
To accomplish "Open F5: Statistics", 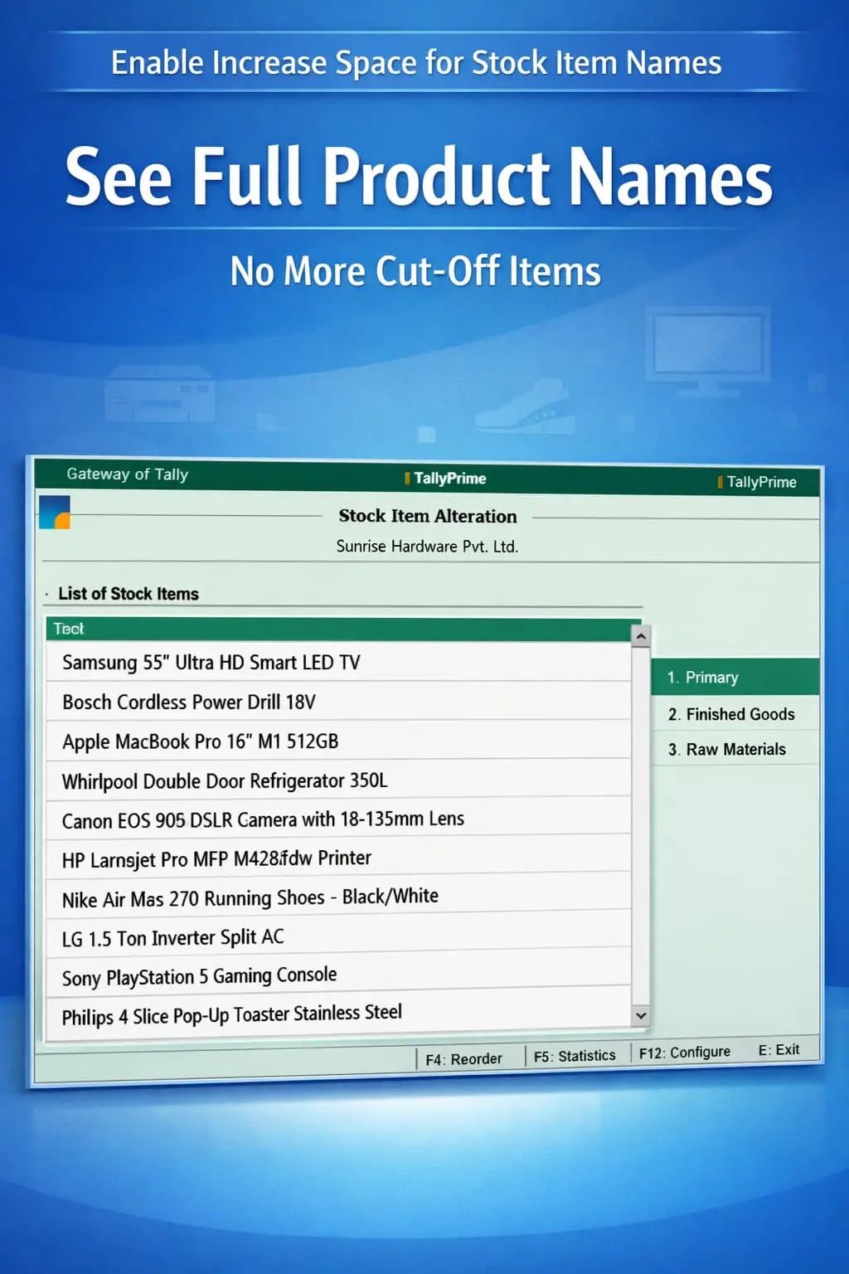I will click(575, 1056).
